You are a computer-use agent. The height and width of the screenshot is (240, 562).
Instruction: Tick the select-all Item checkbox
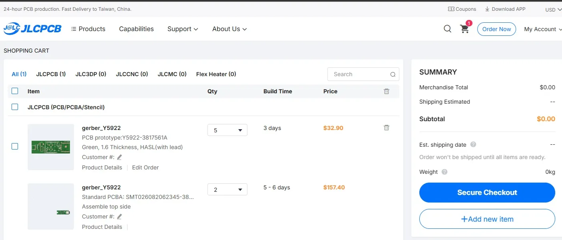tap(15, 91)
